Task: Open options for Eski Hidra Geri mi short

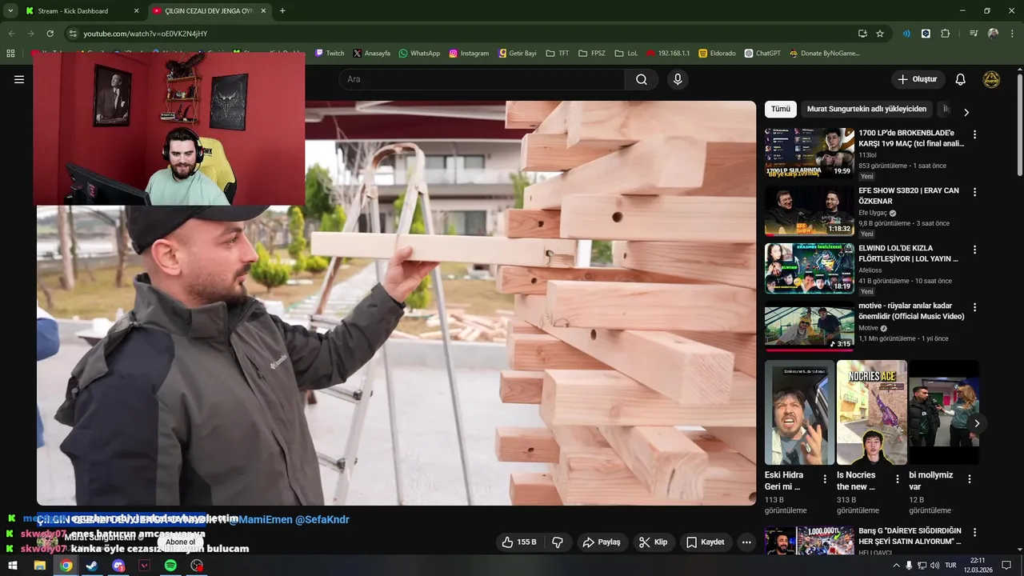Action: (825, 479)
